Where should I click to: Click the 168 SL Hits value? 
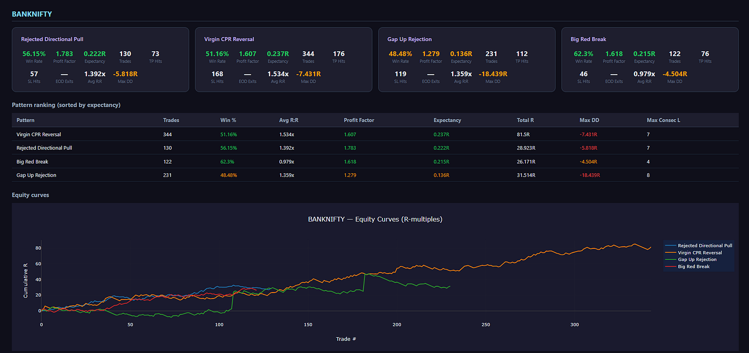point(217,74)
